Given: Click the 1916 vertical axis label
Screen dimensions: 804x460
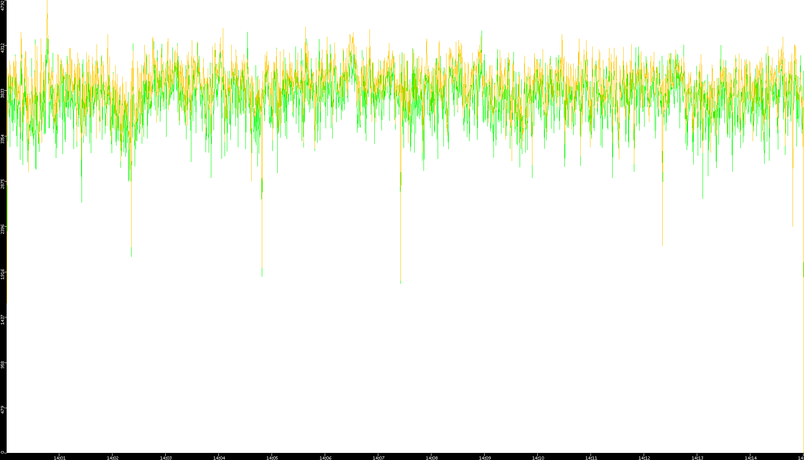Looking at the screenshot, I should (3, 274).
